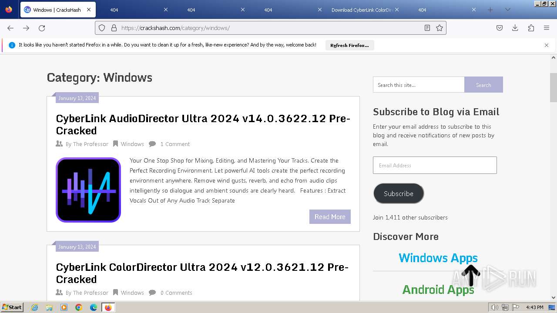The width and height of the screenshot is (557, 313).
Task: Click the 4:43 PM taskbar clock
Action: tap(535, 307)
